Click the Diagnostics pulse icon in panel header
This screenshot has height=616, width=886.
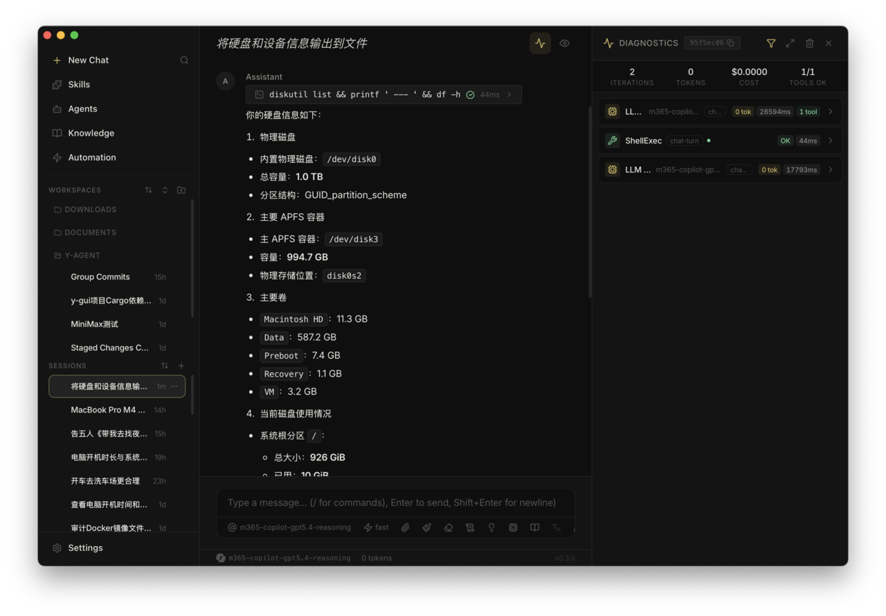coord(608,43)
